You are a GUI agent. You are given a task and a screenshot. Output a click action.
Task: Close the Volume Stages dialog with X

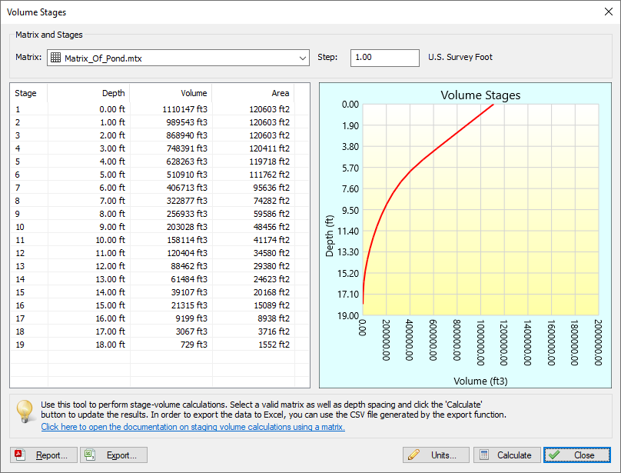tap(609, 12)
